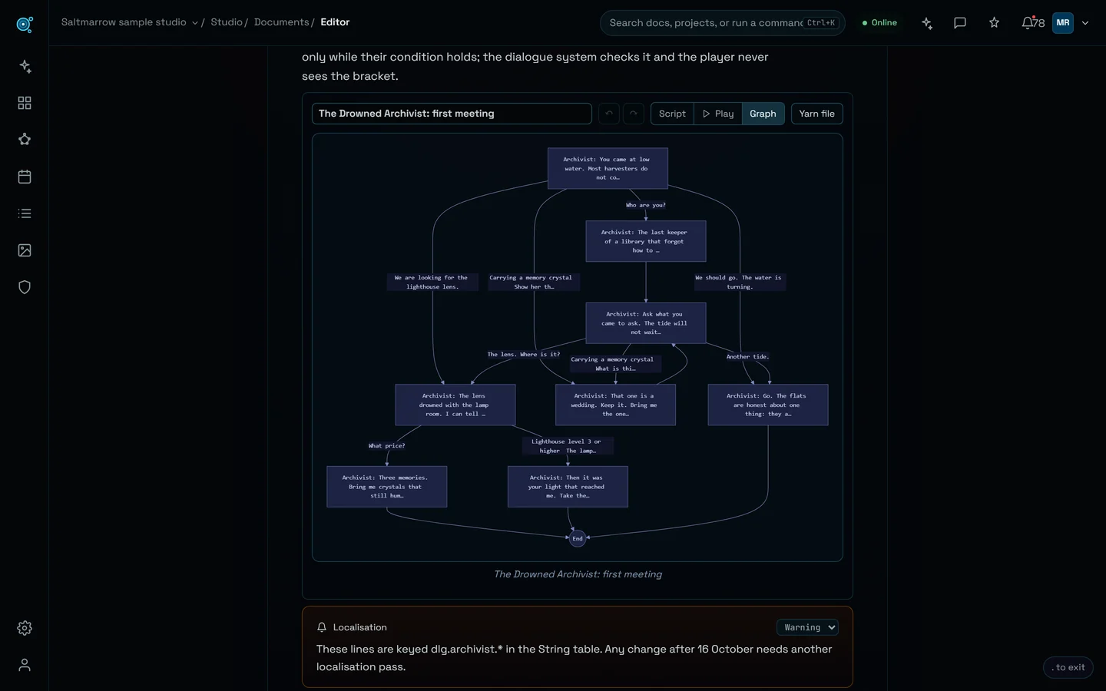Star this document as favorite
1106x691 pixels.
tap(994, 23)
